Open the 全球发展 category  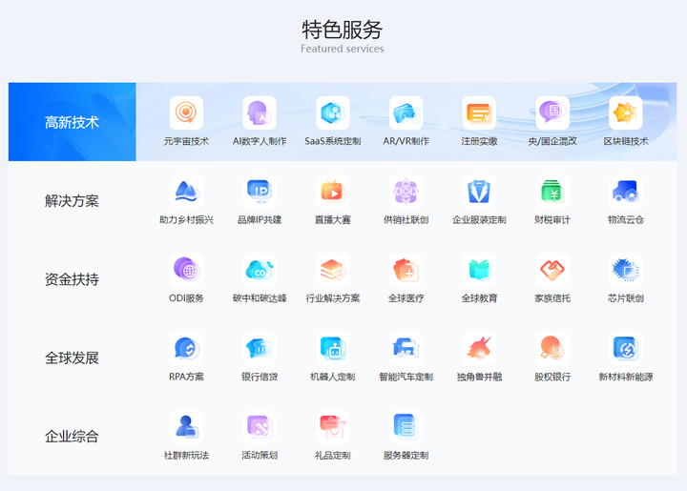pos(73,358)
